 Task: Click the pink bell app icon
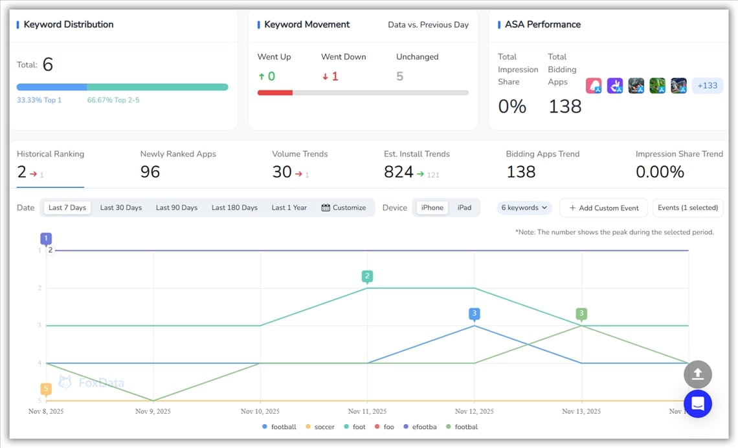[594, 86]
